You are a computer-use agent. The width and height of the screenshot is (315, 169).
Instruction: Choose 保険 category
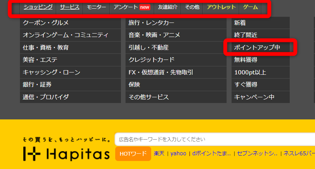pos(176,85)
